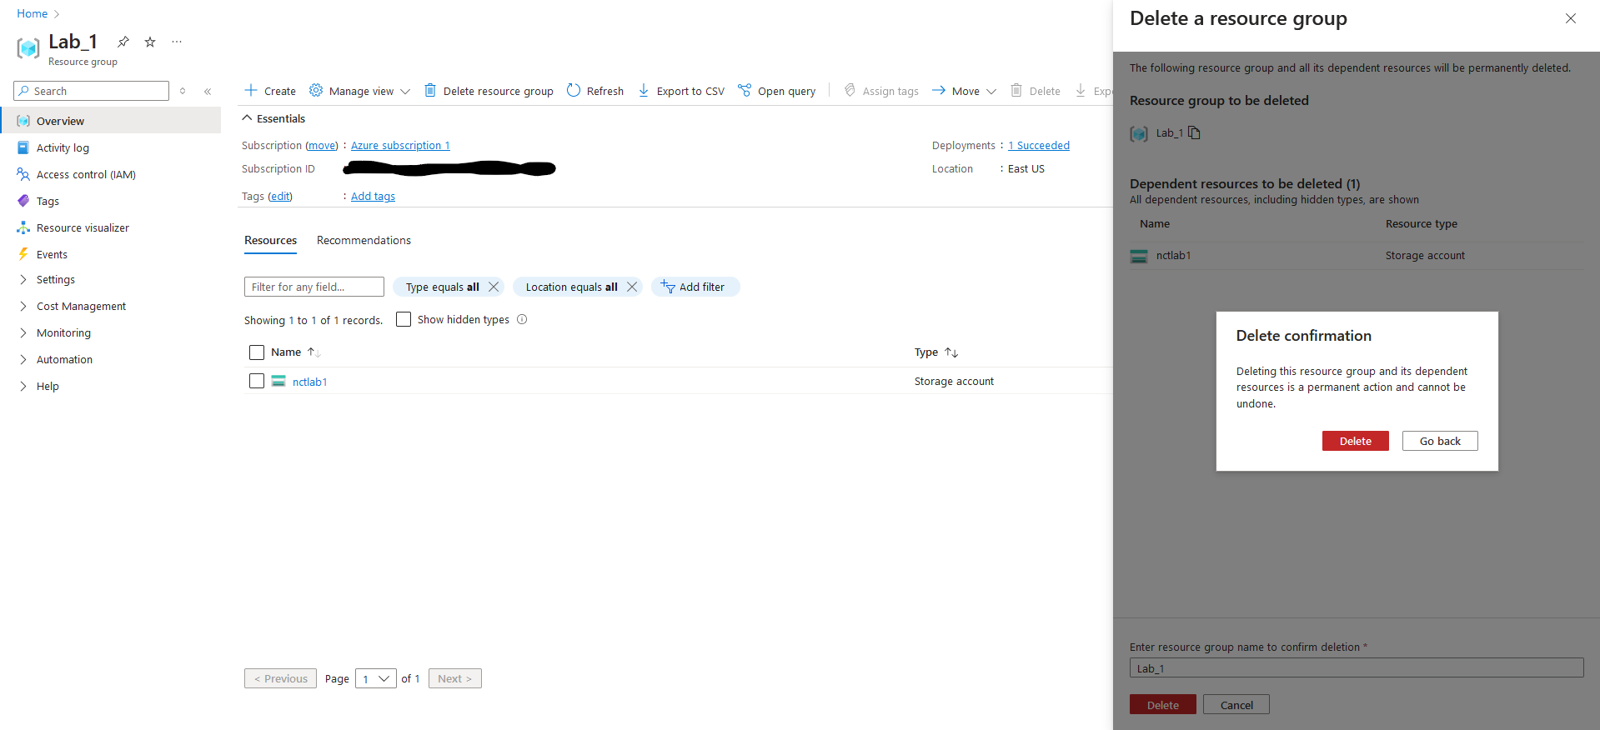Click Go back in Delete confirmation

[1440, 441]
